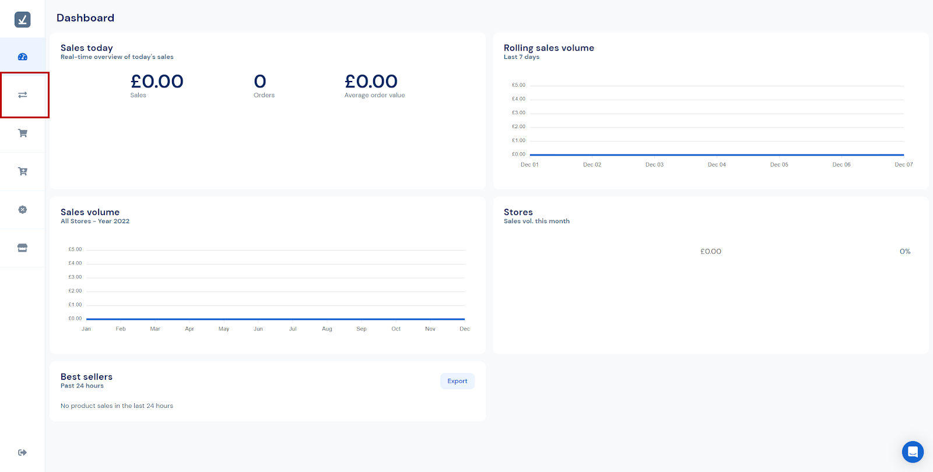Viewport: 933px width, 472px height.
Task: Click the Jun label on Sales volume chart
Action: [x=258, y=329]
